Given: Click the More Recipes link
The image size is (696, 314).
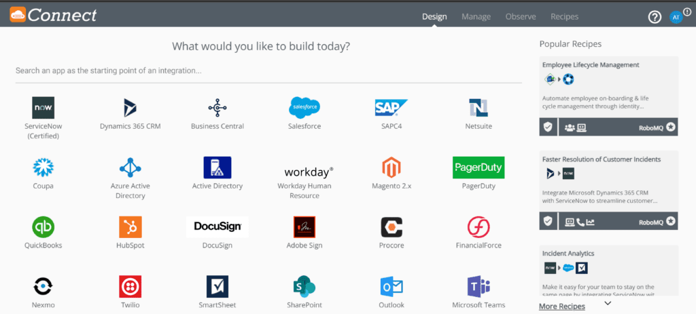Looking at the screenshot, I should click(562, 307).
